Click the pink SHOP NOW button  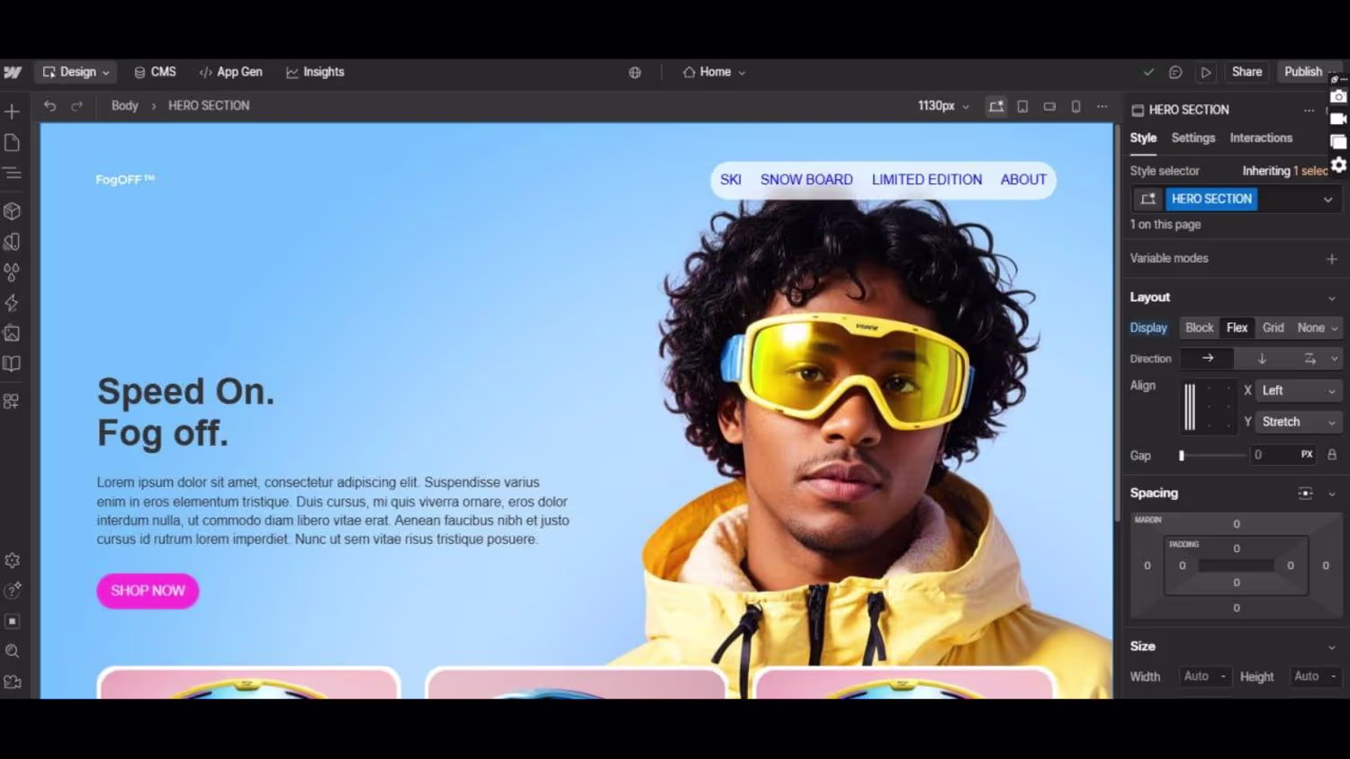click(148, 591)
